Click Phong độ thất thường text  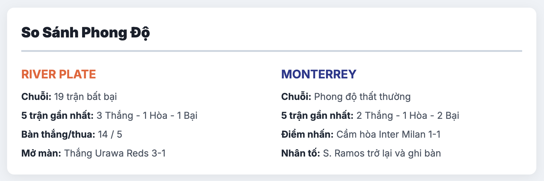click(x=362, y=97)
